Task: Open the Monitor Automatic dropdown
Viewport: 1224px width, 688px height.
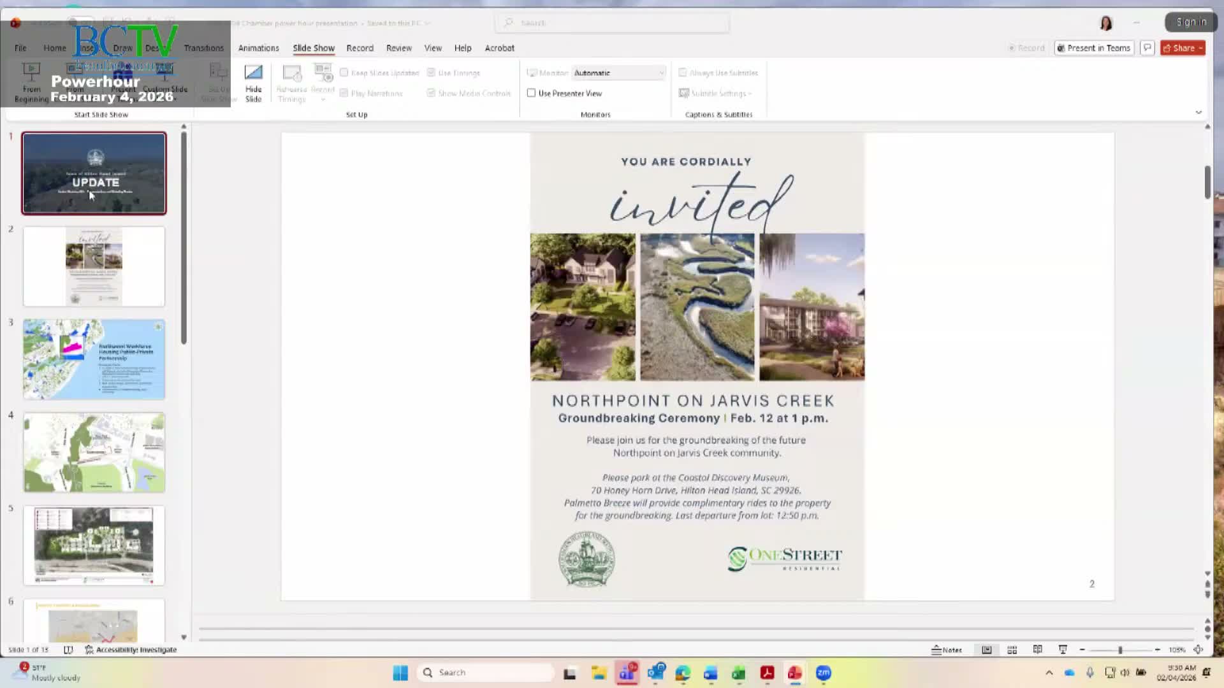Action: click(x=618, y=73)
